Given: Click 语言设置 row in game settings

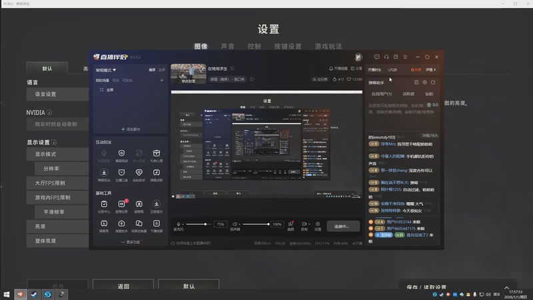Looking at the screenshot, I should coord(57,94).
